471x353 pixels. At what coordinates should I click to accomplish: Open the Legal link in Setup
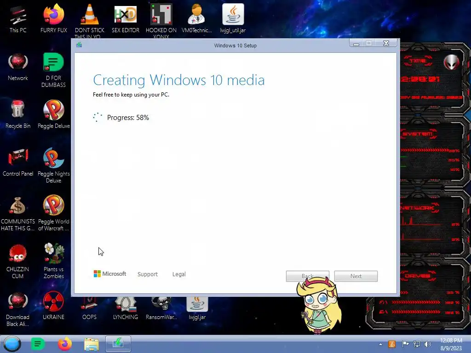tap(179, 274)
